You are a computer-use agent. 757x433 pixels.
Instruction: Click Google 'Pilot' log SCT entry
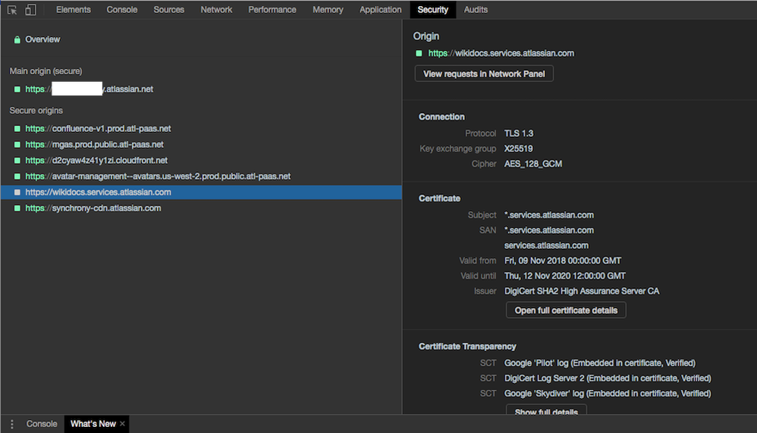coord(600,363)
